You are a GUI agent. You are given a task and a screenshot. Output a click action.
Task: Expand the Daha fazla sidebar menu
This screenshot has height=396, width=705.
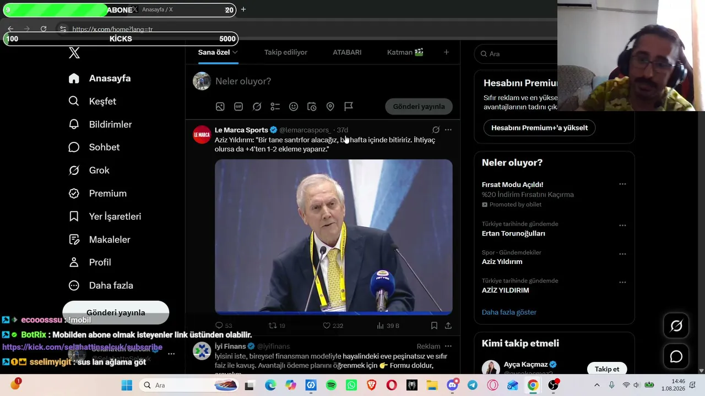coord(101,285)
